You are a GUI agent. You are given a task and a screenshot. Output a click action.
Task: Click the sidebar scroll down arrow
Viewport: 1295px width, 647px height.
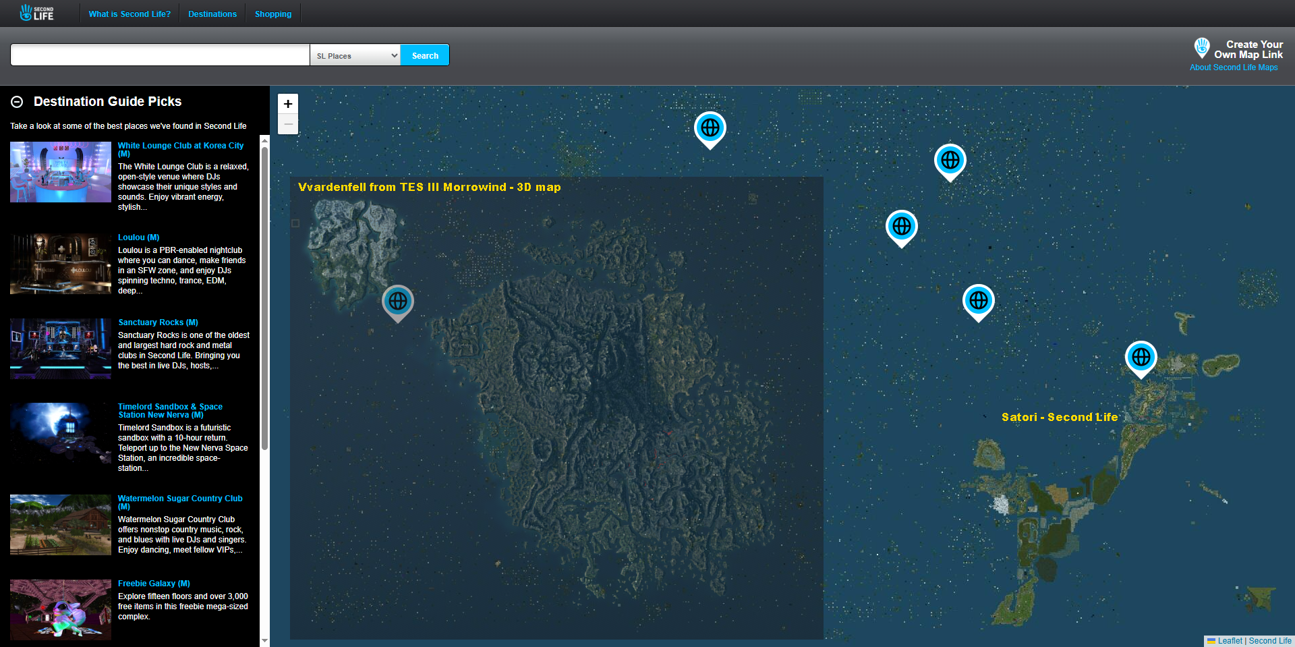pyautogui.click(x=264, y=641)
